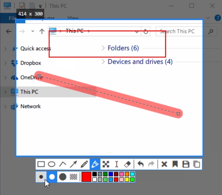Activate the eraser tool

pos(127,165)
